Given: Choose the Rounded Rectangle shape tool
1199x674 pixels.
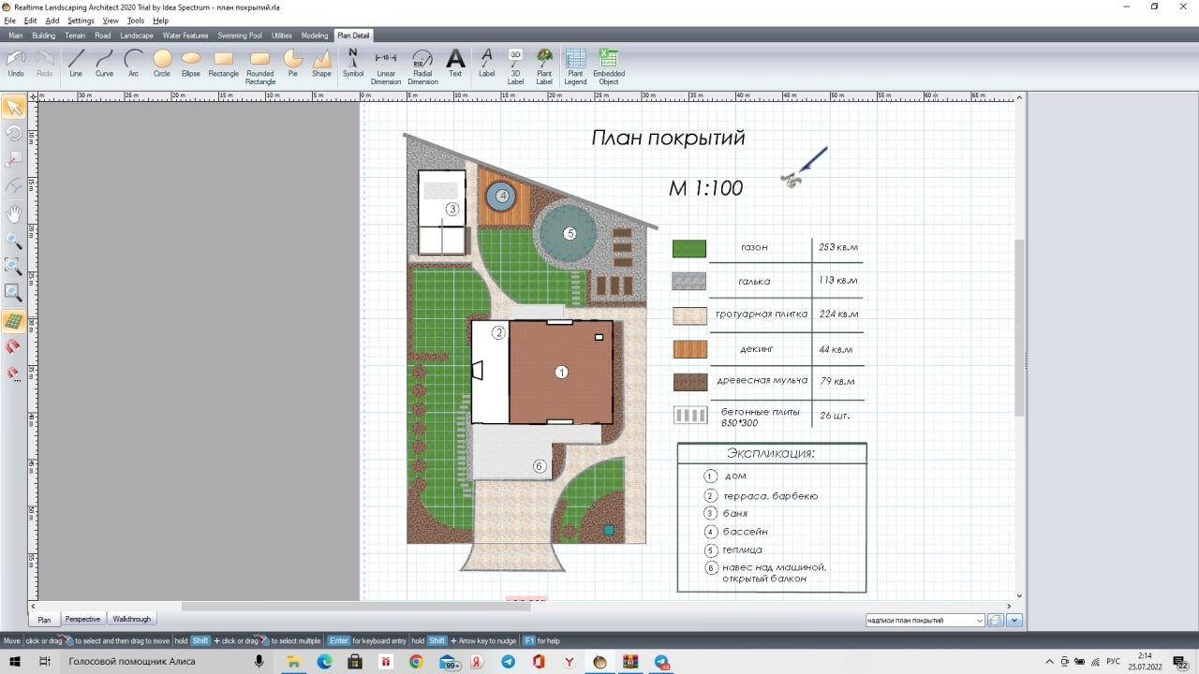Looking at the screenshot, I should (x=259, y=63).
